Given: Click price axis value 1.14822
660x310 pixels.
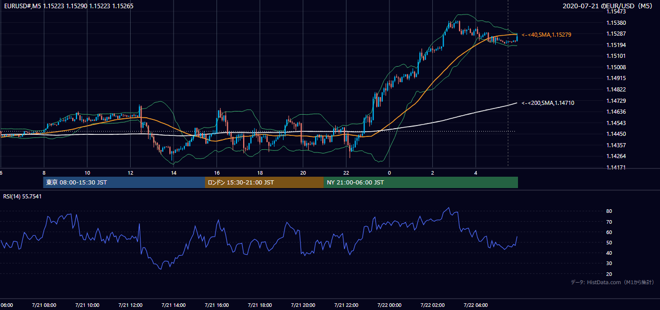Looking at the screenshot, I should coord(616,89).
